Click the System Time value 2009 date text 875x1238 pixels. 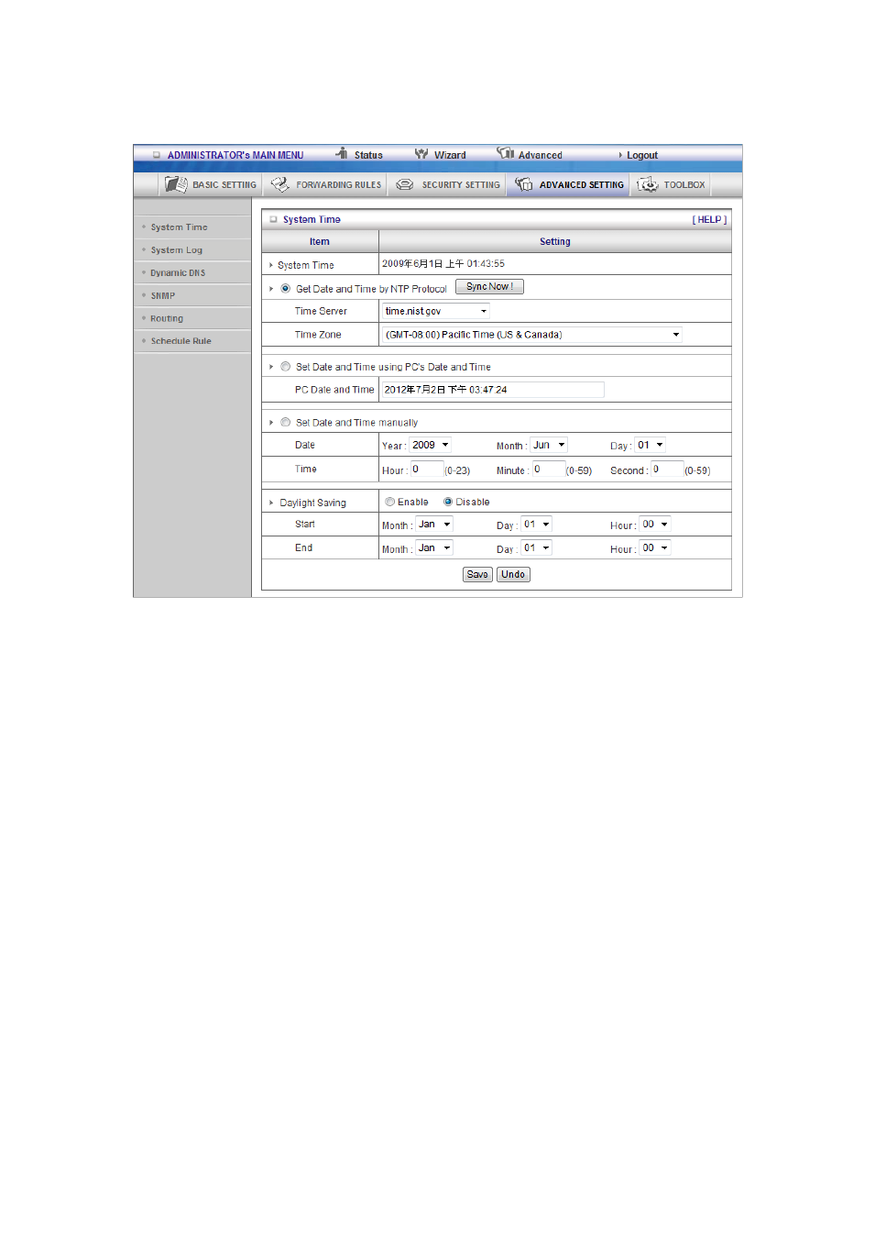pyautogui.click(x=443, y=264)
